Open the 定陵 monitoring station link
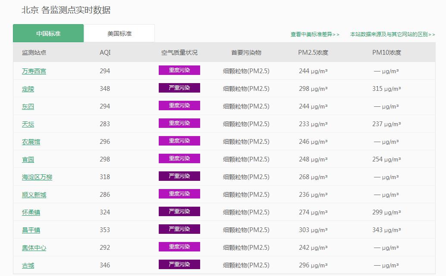This screenshot has width=446, height=276. point(28,89)
